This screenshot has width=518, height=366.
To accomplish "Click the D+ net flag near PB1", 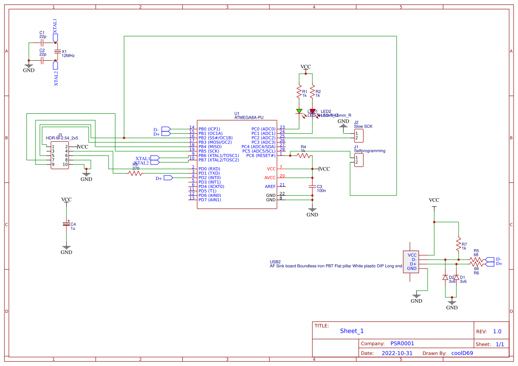I will (165, 133).
